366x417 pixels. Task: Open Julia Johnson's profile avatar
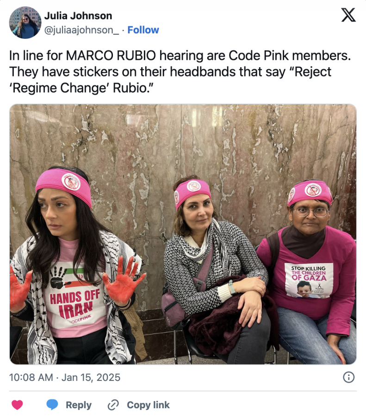pos(25,23)
